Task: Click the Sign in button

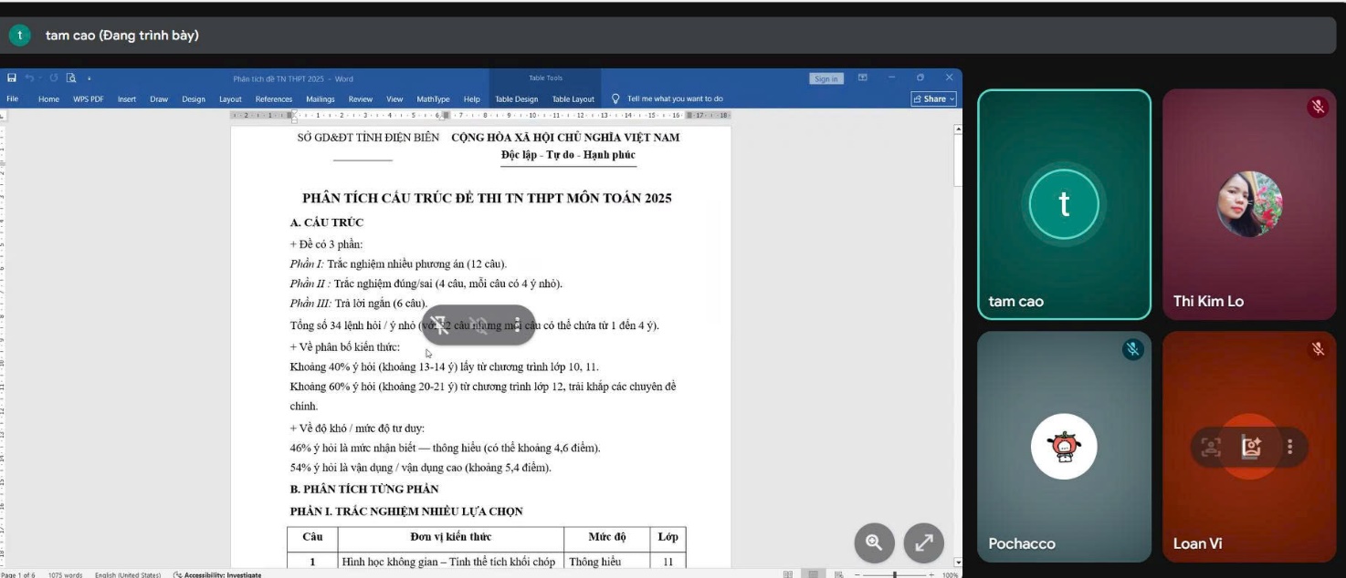Action: click(825, 79)
